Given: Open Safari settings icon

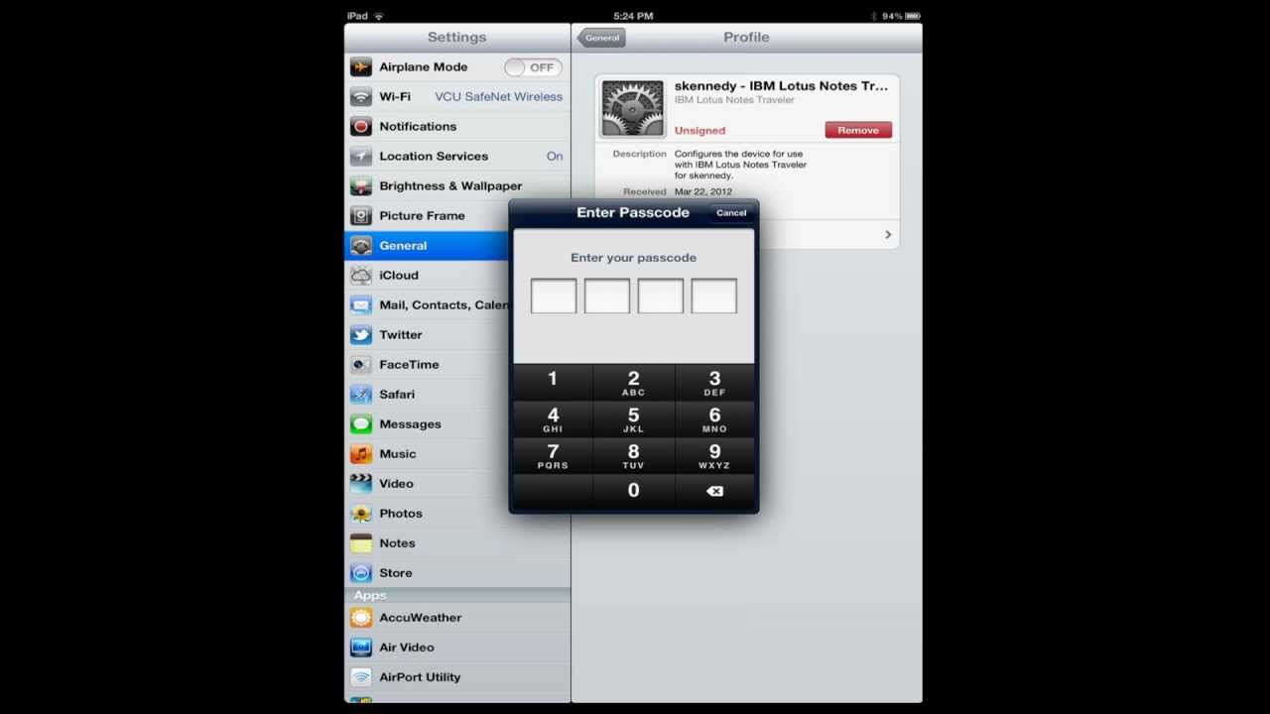Looking at the screenshot, I should [x=361, y=395].
